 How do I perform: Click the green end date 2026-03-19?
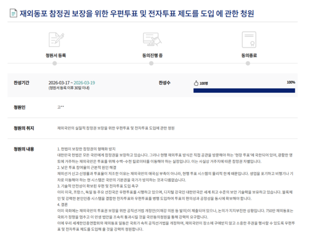84,83
